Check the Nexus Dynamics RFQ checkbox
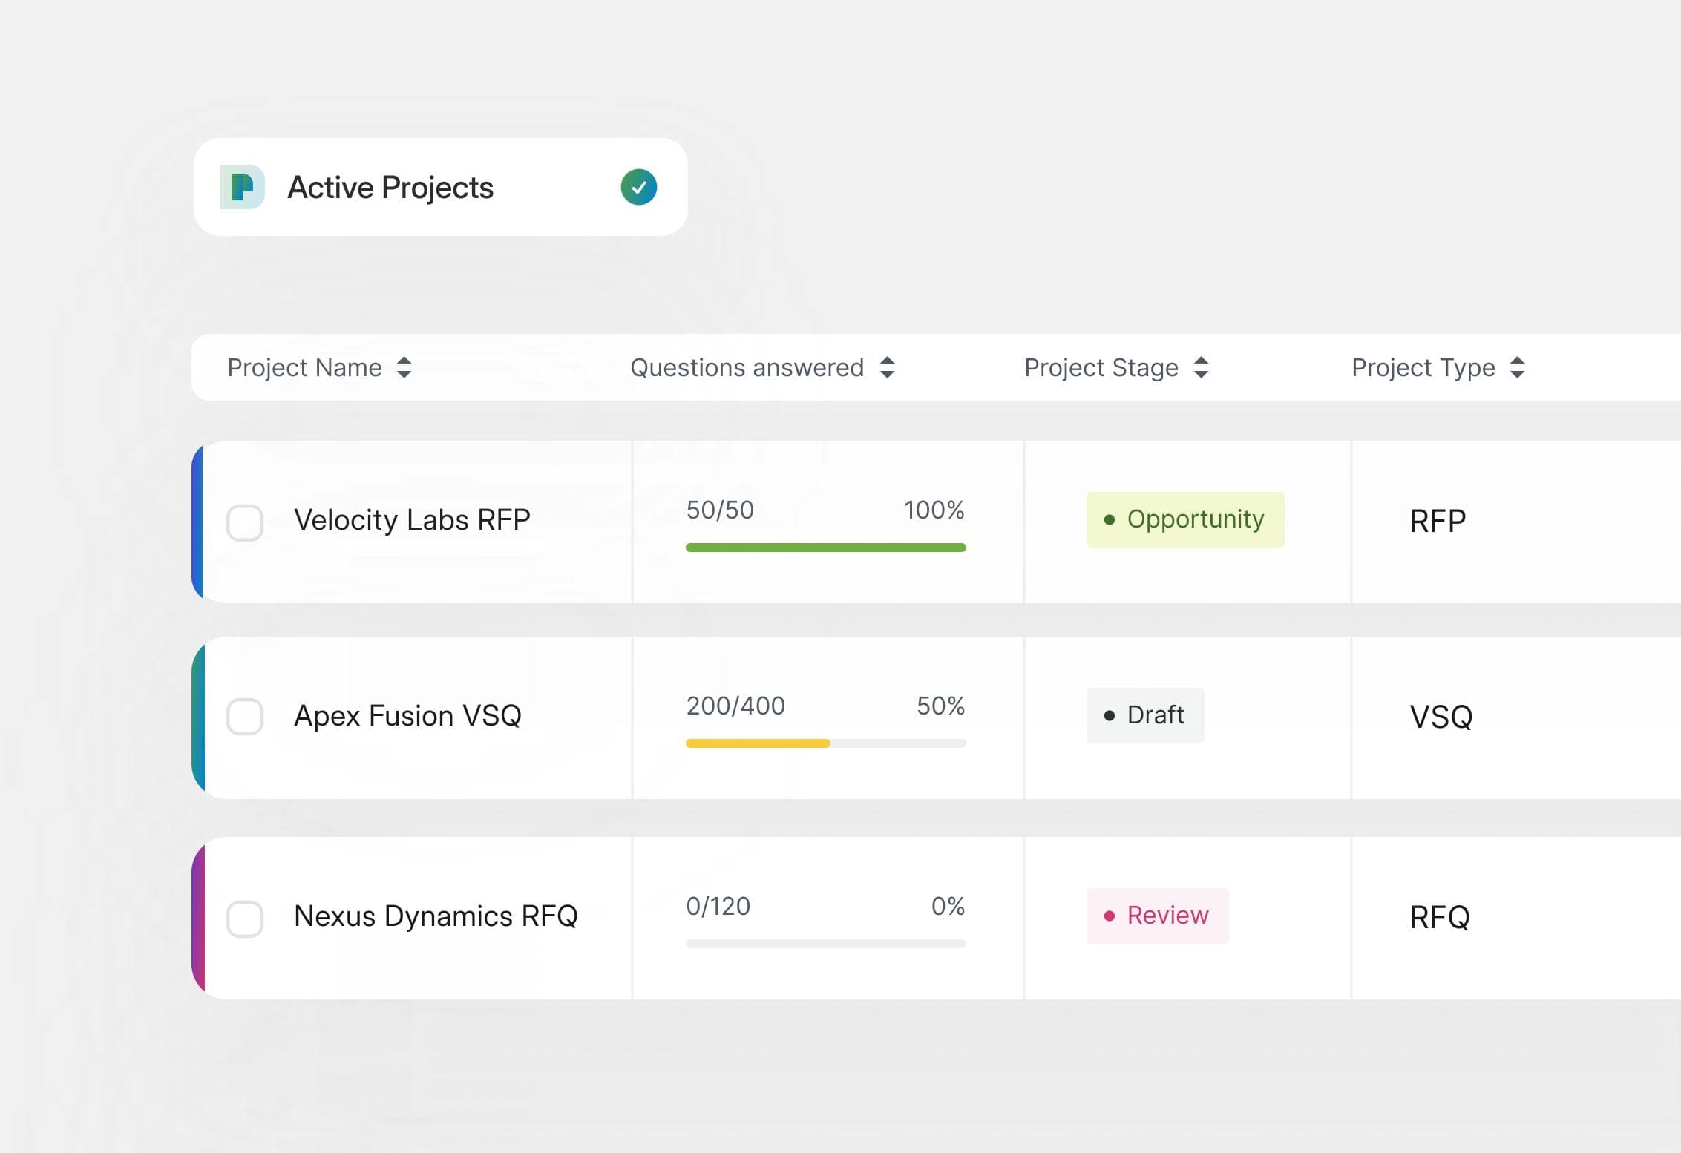The width and height of the screenshot is (1681, 1153). [x=245, y=919]
